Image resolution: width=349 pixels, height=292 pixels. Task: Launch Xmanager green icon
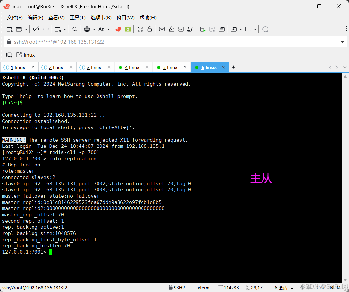128,29
